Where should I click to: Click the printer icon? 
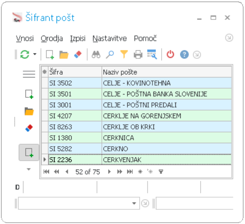138,55
